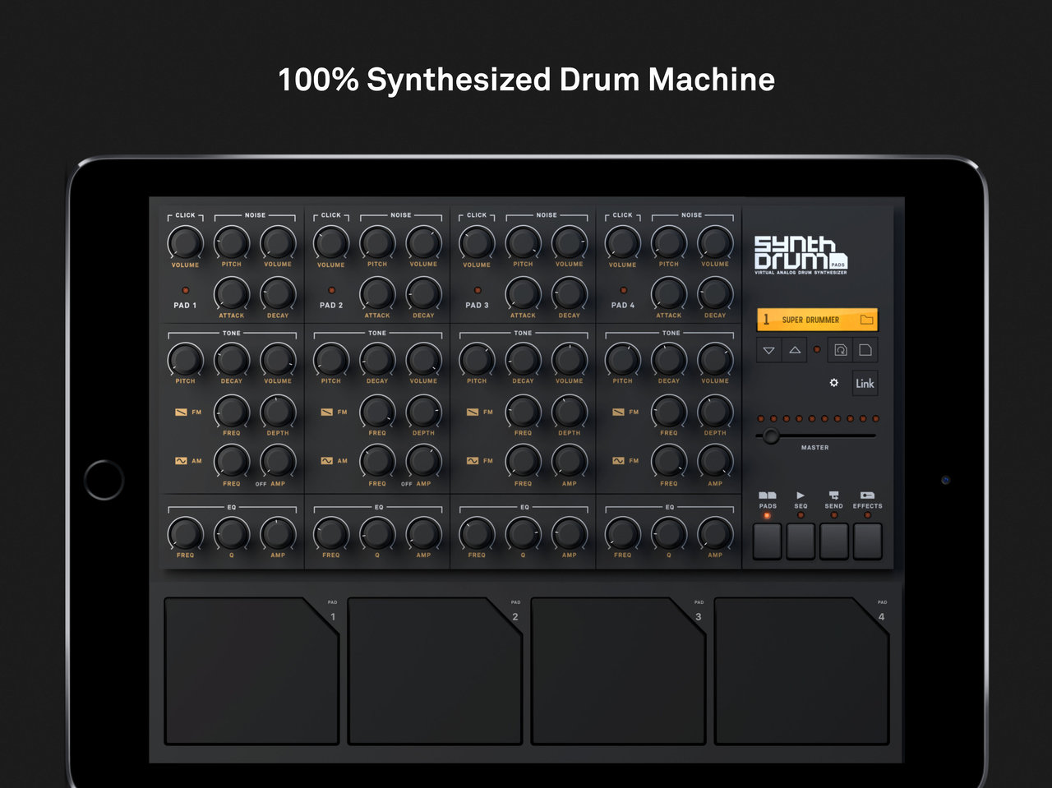Click the reload preset icon

pyautogui.click(x=840, y=350)
